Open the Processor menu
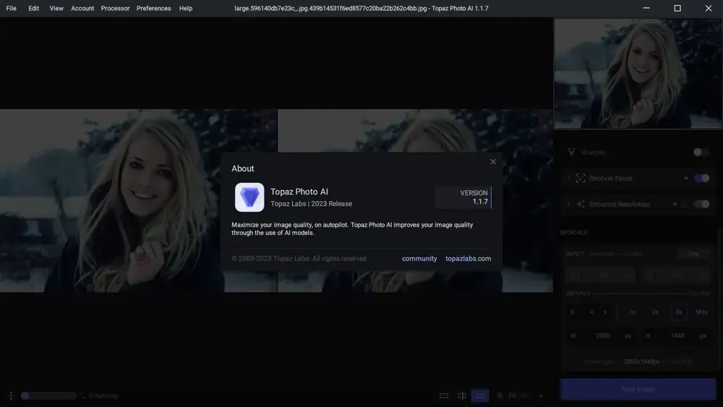Image resolution: width=723 pixels, height=407 pixels. pos(115,8)
